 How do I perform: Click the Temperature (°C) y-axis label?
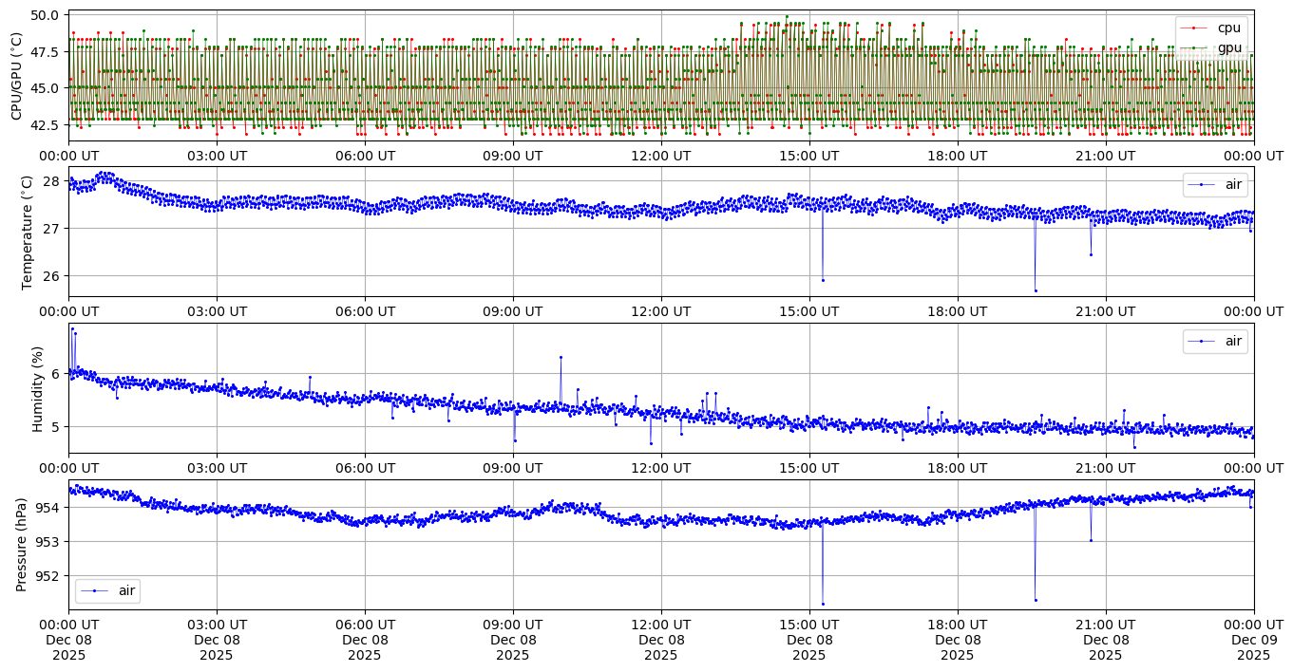tap(27, 232)
